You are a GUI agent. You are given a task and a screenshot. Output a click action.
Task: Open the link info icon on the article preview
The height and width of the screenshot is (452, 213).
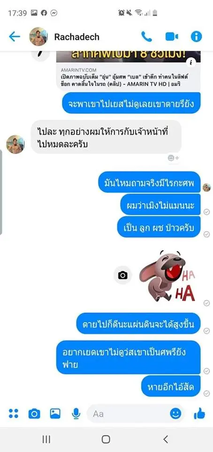(190, 63)
